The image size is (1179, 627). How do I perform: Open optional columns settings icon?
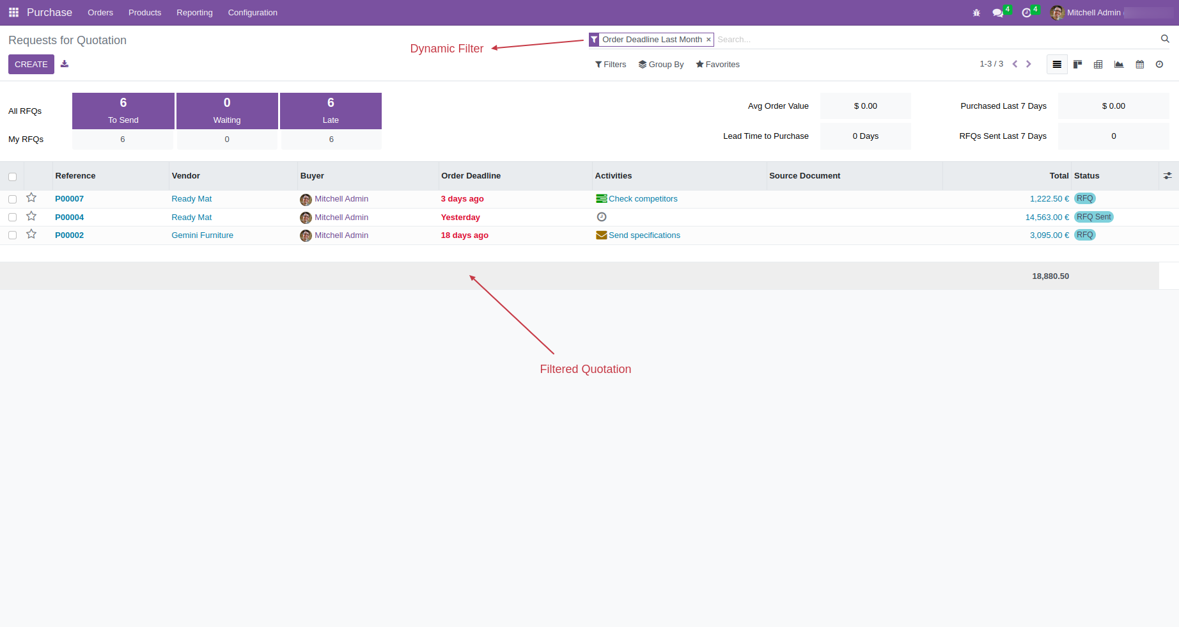point(1167,175)
